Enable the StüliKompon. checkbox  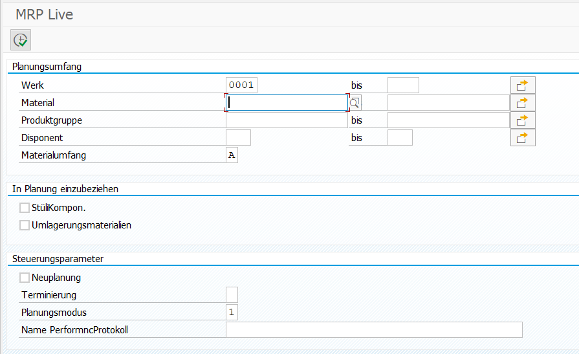coord(25,208)
